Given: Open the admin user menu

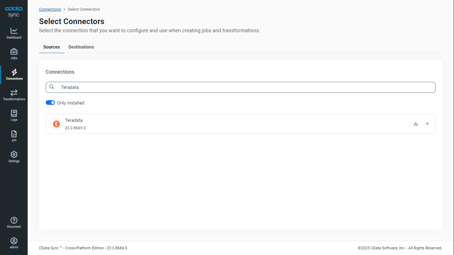Looking at the screenshot, I should (14, 243).
